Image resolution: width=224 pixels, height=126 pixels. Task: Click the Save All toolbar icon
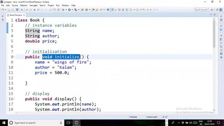click(x=13, y=10)
